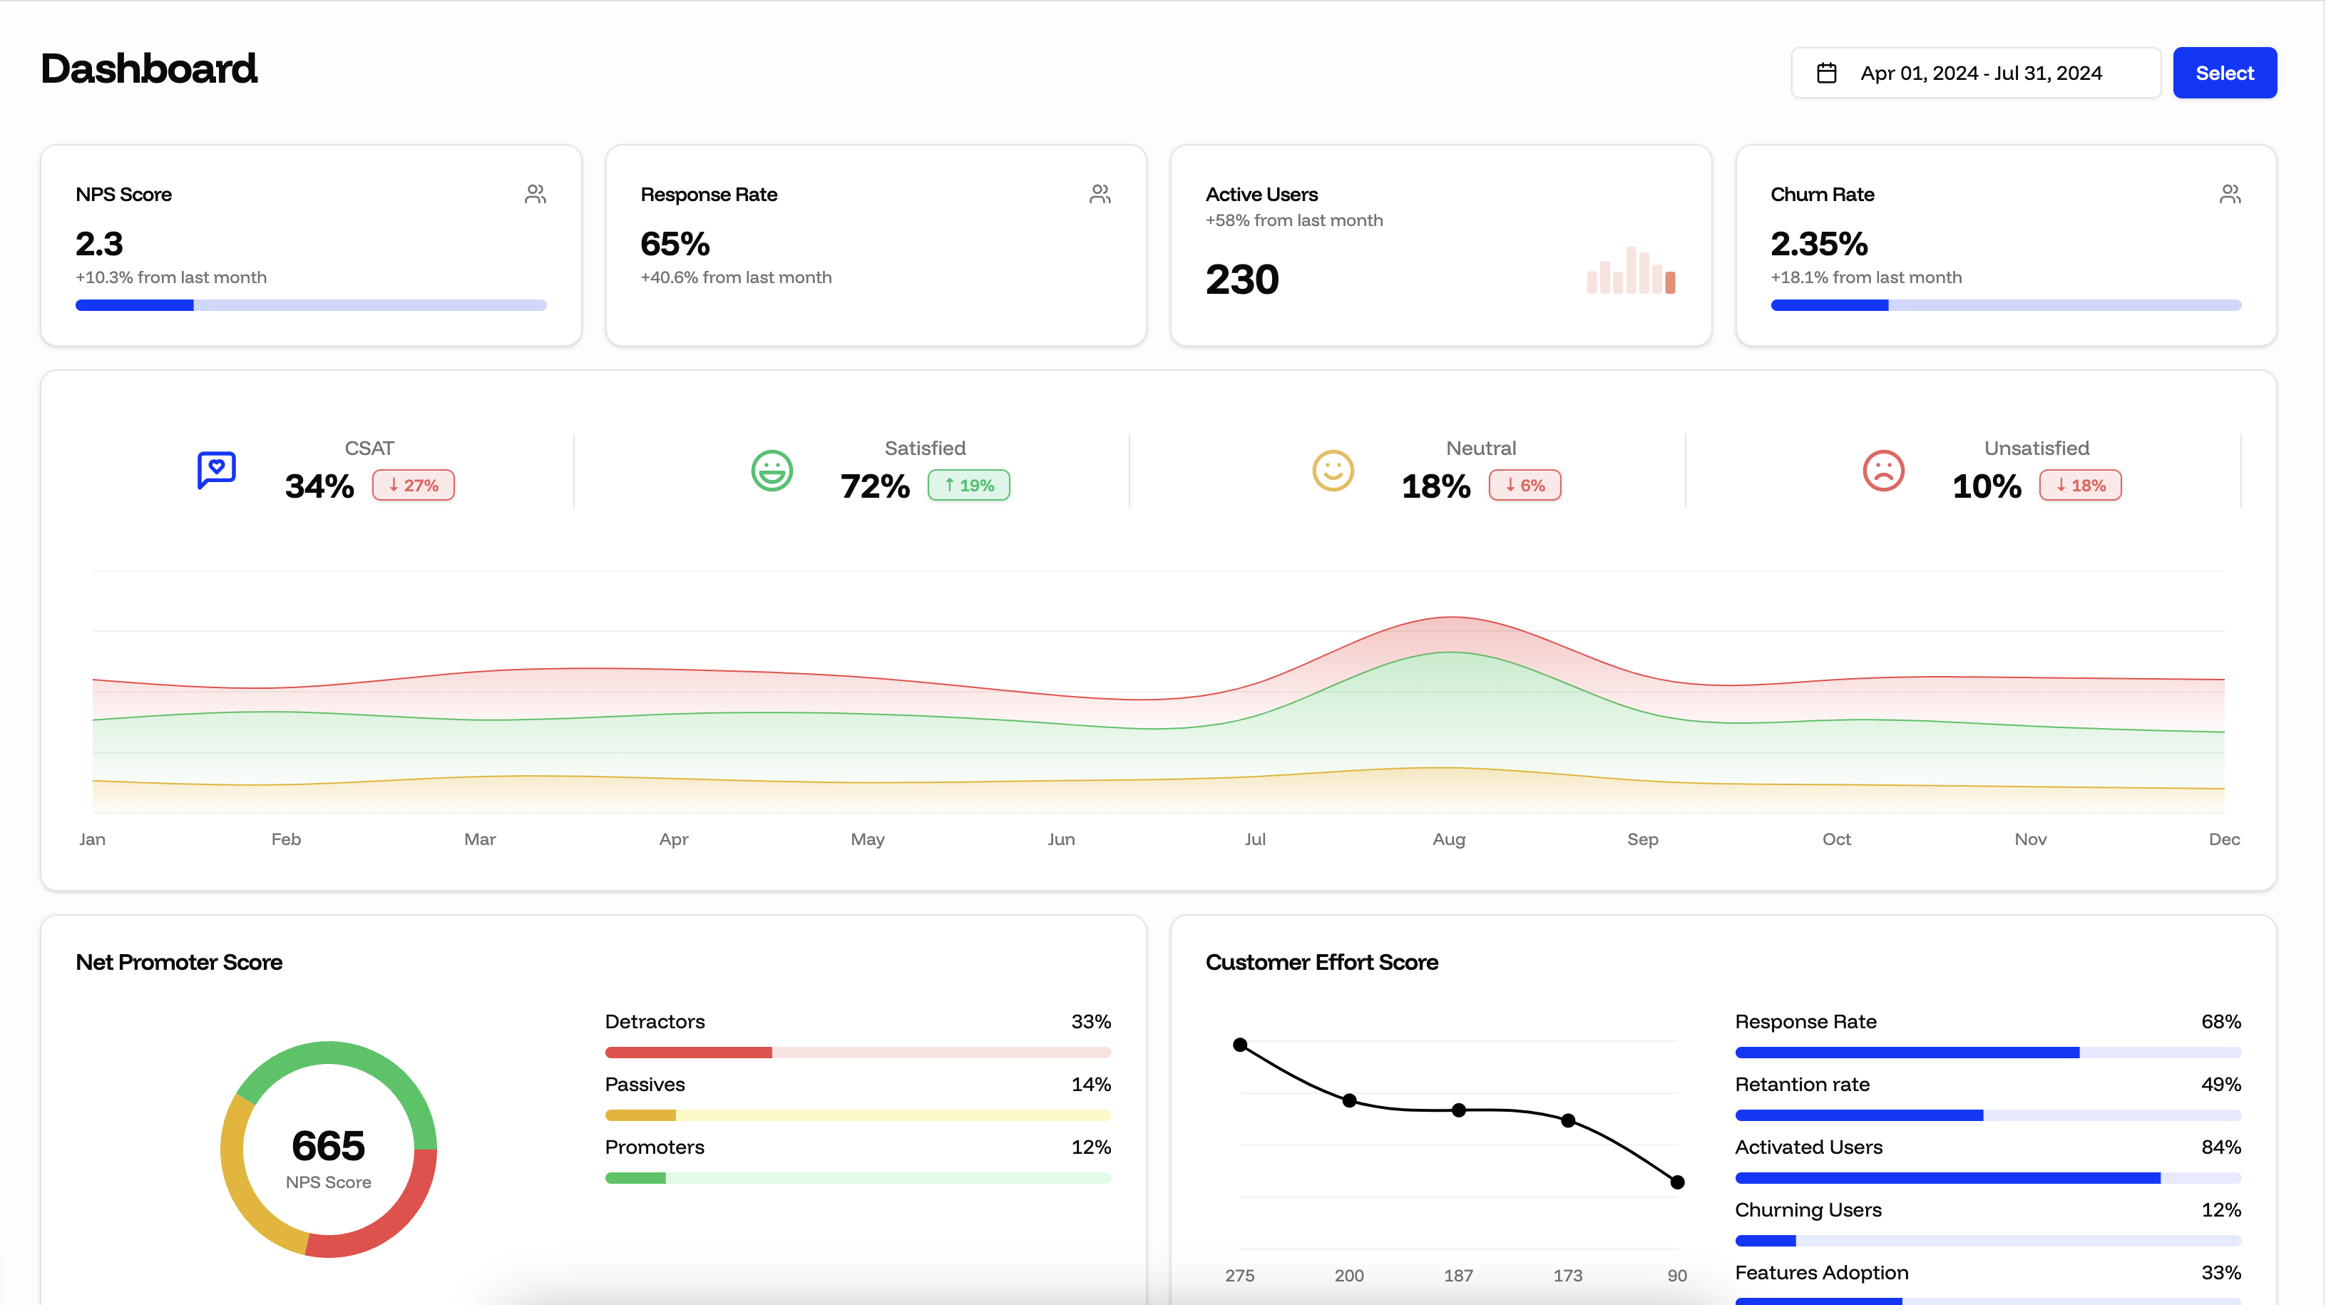Click the NPS Score progress bar
Image resolution: width=2326 pixels, height=1305 pixels.
click(x=311, y=305)
